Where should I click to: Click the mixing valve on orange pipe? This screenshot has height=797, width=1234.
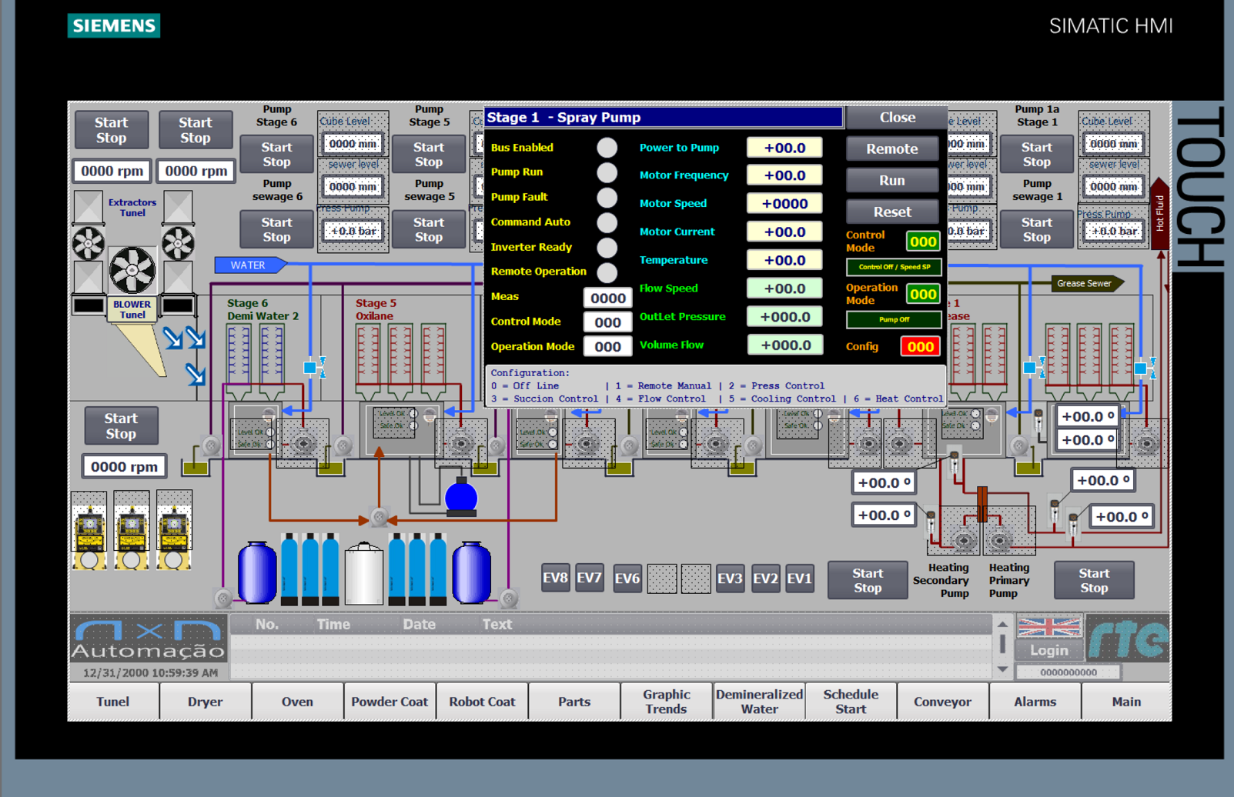379,518
